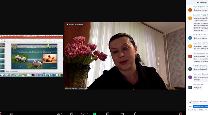
Task: Toggle closed captions CC icon
Action: coord(122,114)
